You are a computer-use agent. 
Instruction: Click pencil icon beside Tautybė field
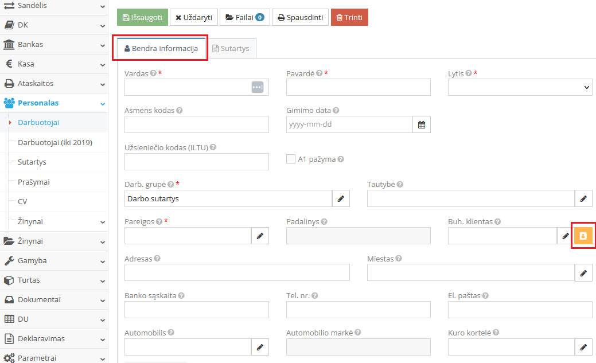pos(583,198)
